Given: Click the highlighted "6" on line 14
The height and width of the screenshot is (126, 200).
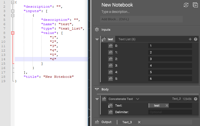Looking at the screenshot, I should click(x=53, y=59).
